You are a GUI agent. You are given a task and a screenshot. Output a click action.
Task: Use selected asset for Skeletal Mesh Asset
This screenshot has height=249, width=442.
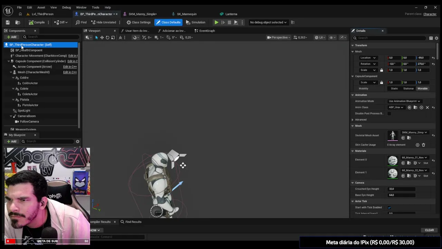click(403, 138)
